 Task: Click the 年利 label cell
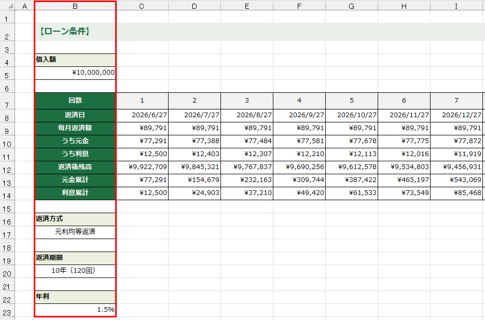75,297
